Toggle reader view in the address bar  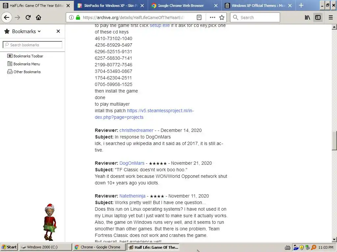click(199, 18)
